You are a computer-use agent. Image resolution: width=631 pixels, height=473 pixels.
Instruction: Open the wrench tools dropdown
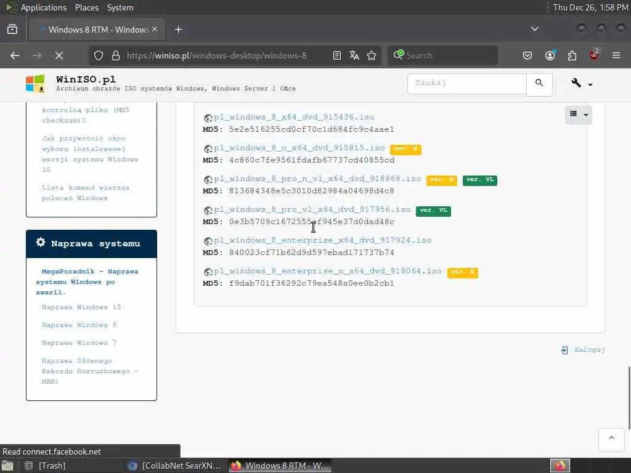[582, 83]
